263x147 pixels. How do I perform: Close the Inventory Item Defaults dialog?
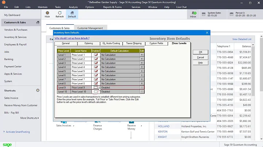(207, 33)
